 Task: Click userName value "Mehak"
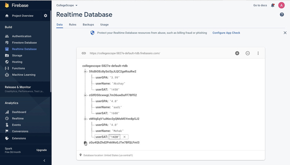(x=118, y=131)
